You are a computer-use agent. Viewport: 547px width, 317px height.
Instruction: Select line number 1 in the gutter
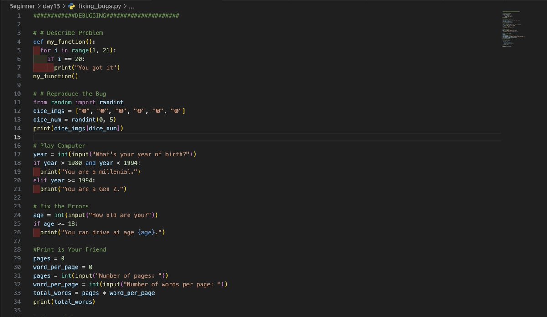[x=19, y=16]
